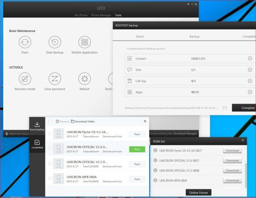Select the Recovery mode tool
Image resolution: width=256 pixels, height=198 pixels.
[25, 78]
